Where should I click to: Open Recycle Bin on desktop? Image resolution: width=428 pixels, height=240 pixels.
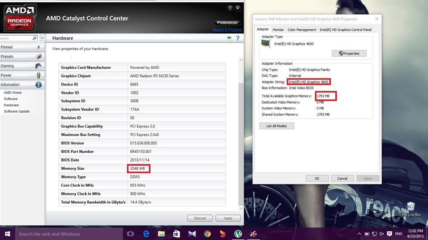[411, 209]
